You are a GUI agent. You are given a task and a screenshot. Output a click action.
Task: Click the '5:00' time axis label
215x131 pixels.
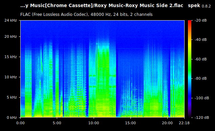pos(57,123)
